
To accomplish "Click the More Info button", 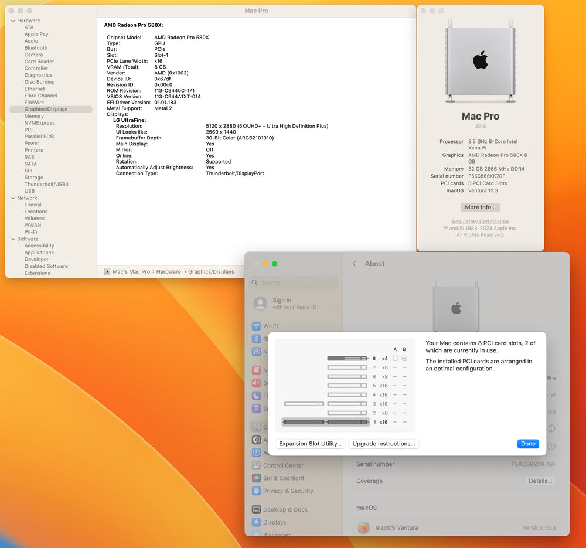I will [480, 207].
